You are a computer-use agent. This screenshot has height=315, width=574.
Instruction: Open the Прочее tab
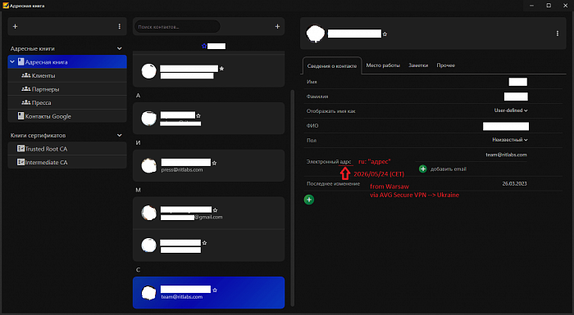[446, 65]
